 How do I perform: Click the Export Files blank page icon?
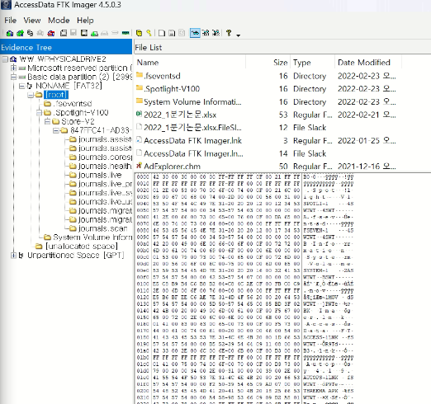[x=162, y=33]
